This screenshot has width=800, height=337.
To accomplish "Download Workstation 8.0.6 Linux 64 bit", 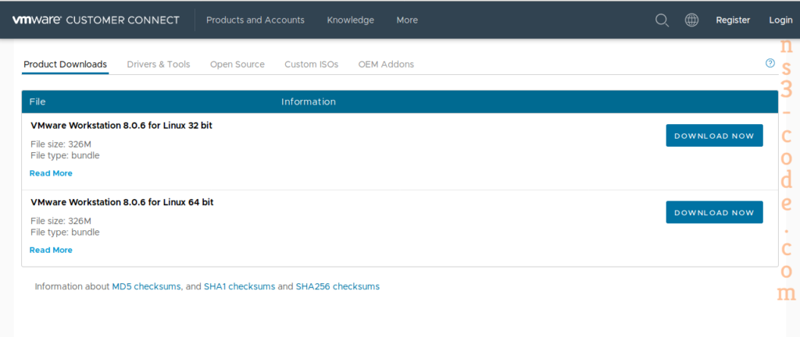I will pos(714,212).
